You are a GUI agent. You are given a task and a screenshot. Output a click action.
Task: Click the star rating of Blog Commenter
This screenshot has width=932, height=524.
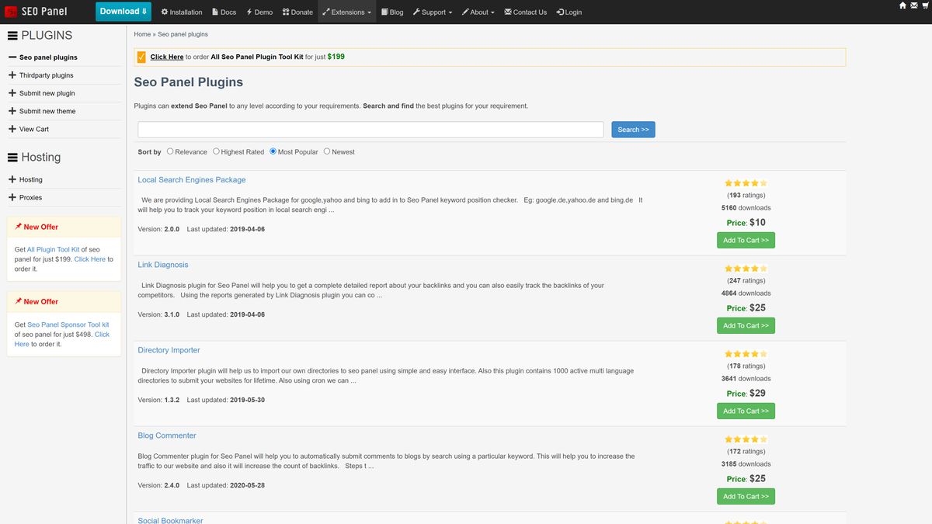(x=746, y=439)
